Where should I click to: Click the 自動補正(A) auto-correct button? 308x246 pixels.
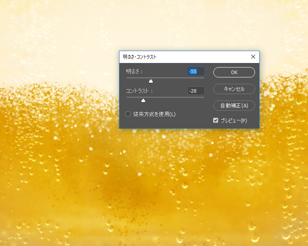click(x=234, y=105)
